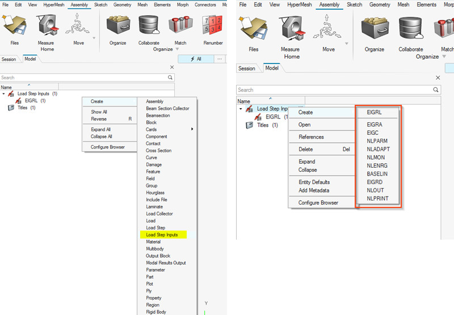Click the Titles entity icon in right tree
The height and width of the screenshot is (315, 454).
coord(249,125)
